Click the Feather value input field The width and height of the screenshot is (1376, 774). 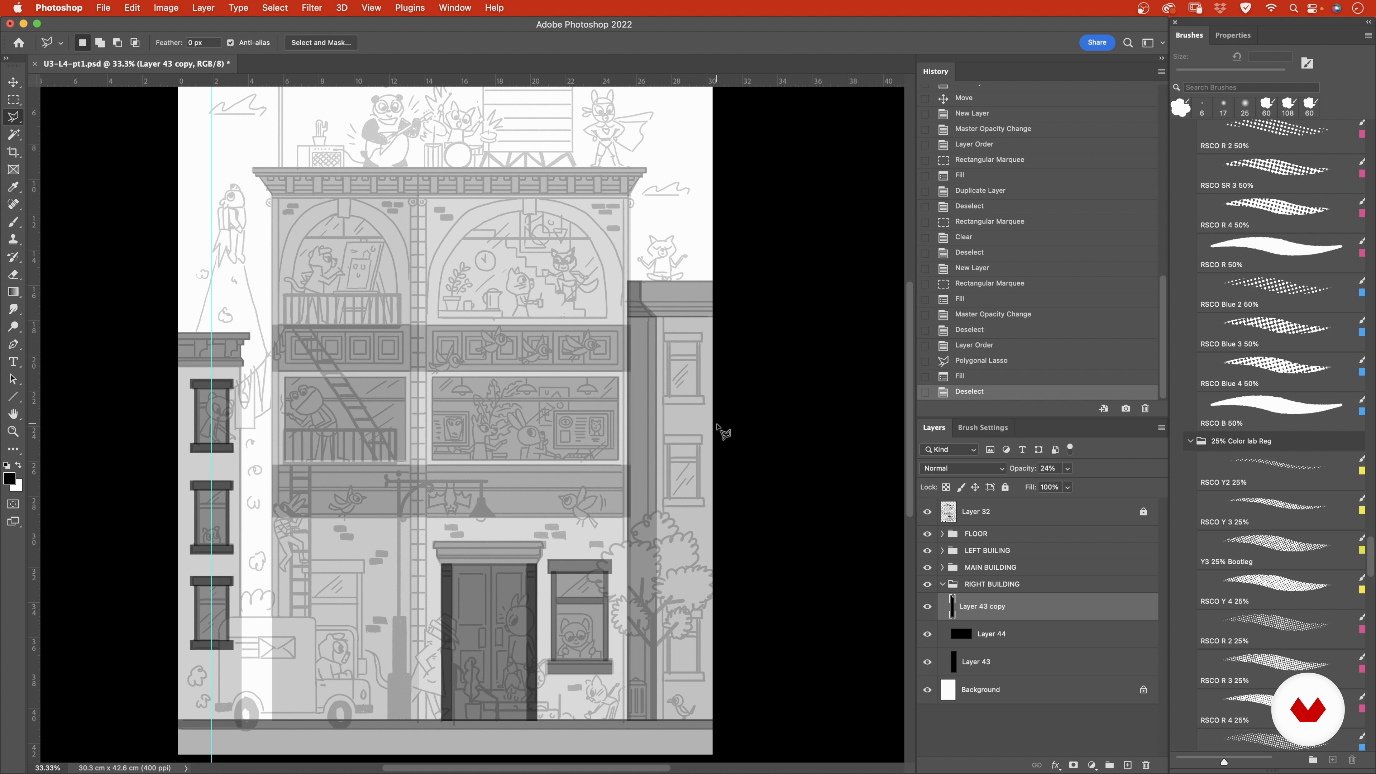[203, 43]
